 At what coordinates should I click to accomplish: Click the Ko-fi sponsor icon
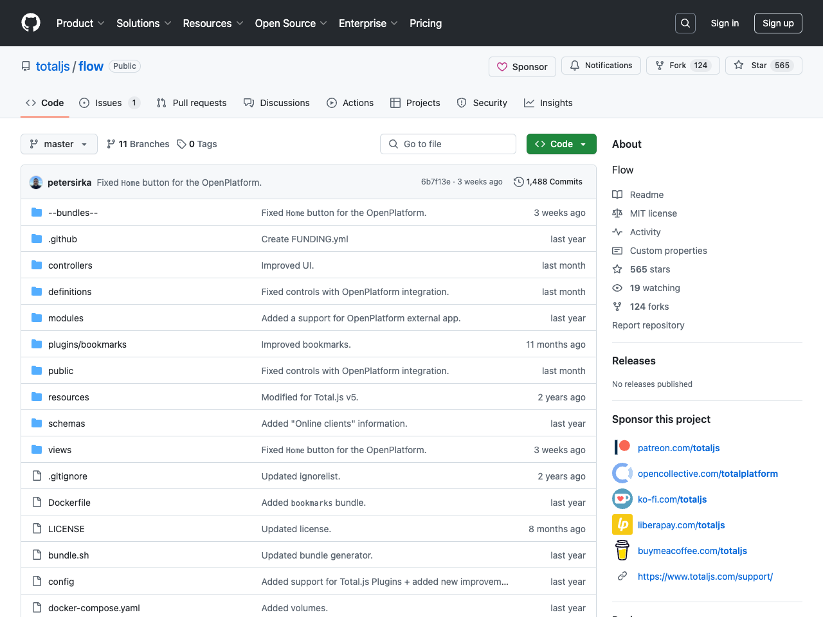[x=622, y=499]
